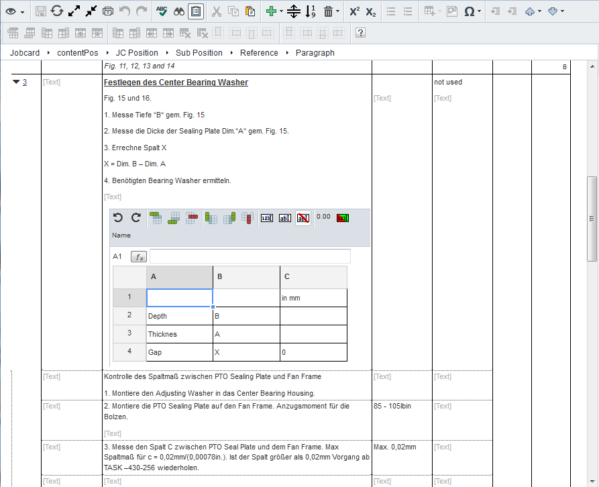Open the eye view dropdown arrow

[x=23, y=12]
